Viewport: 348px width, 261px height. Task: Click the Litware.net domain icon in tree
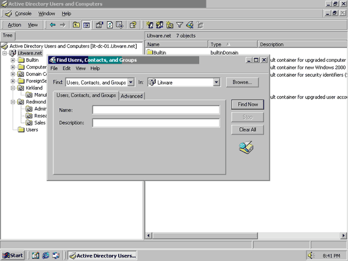(x=13, y=53)
